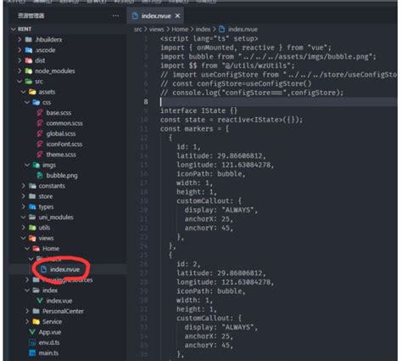The image size is (402, 361).
Task: Select index.nvue in the file tree
Action: (x=64, y=269)
